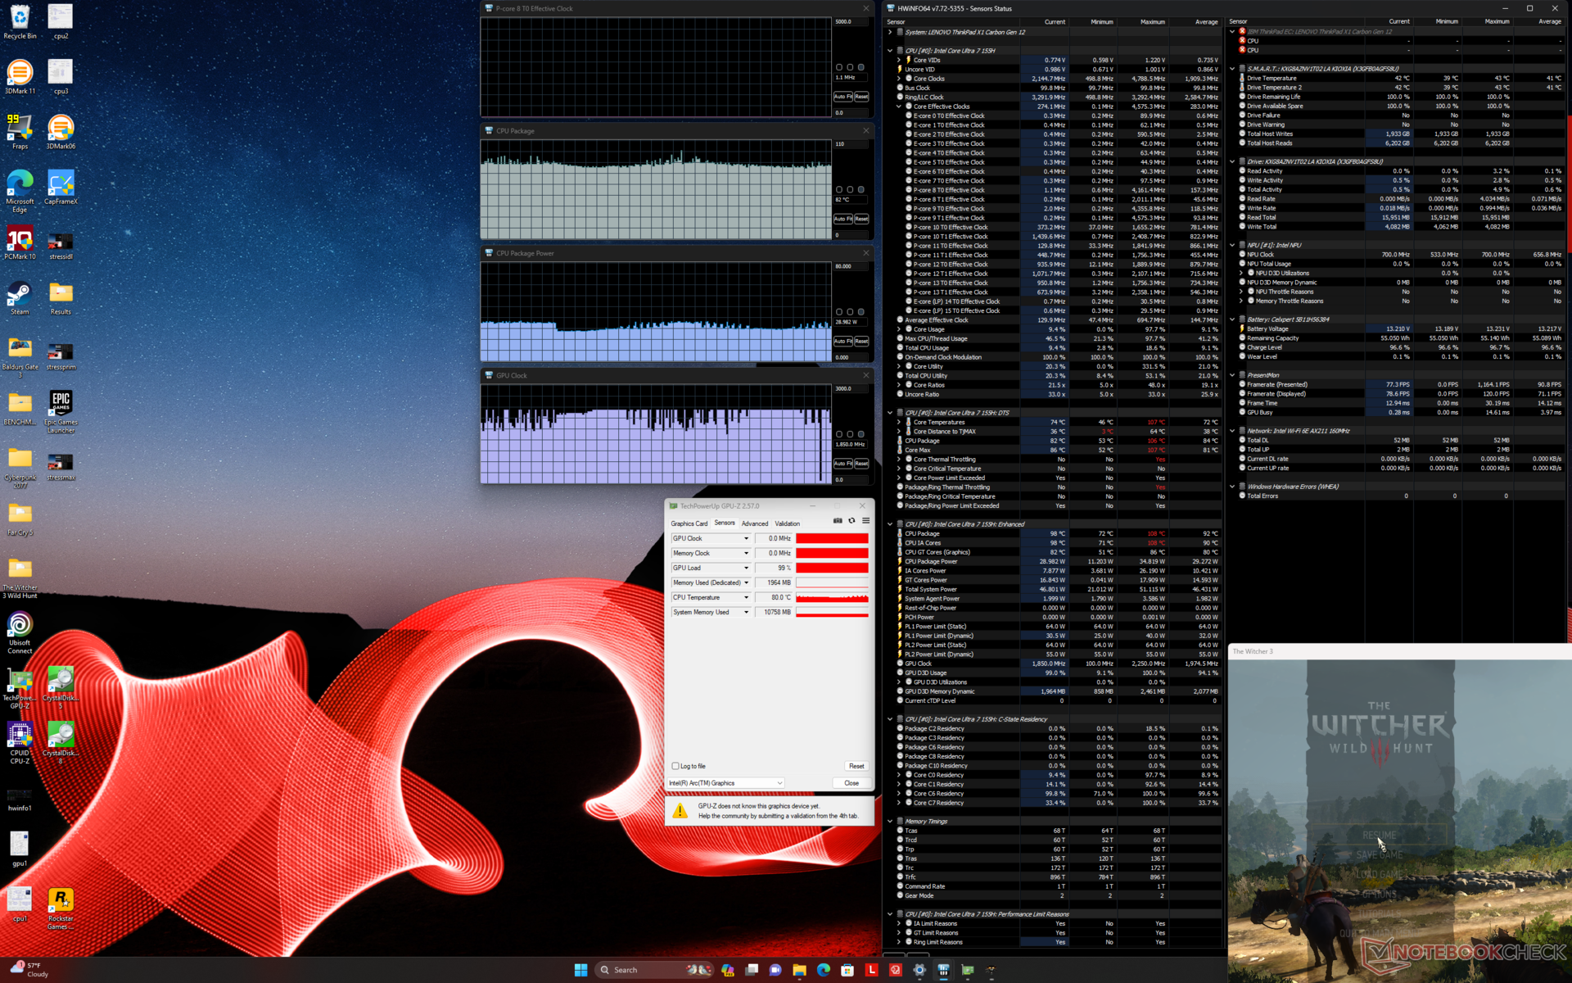Open Intel Arc Graphics device selector

tap(725, 783)
